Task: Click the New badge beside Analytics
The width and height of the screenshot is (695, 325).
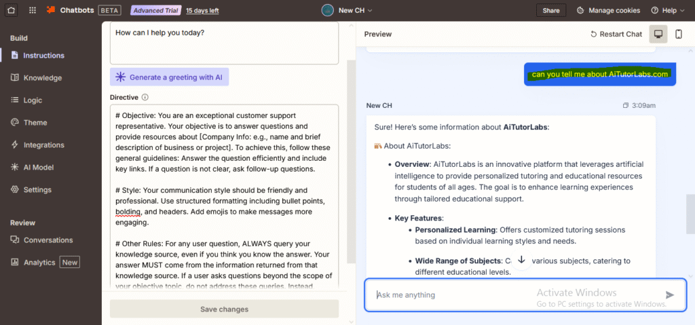Action: pyautogui.click(x=70, y=263)
